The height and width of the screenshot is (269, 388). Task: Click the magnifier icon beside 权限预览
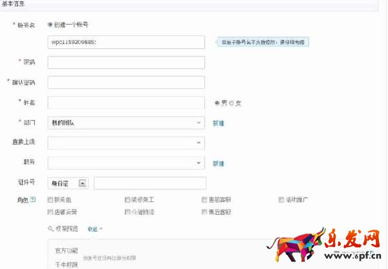[51, 228]
